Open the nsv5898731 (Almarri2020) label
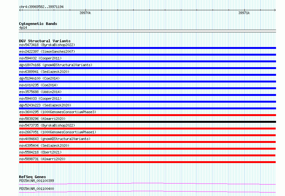The width and height of the screenshot is (285, 196). point(42,159)
